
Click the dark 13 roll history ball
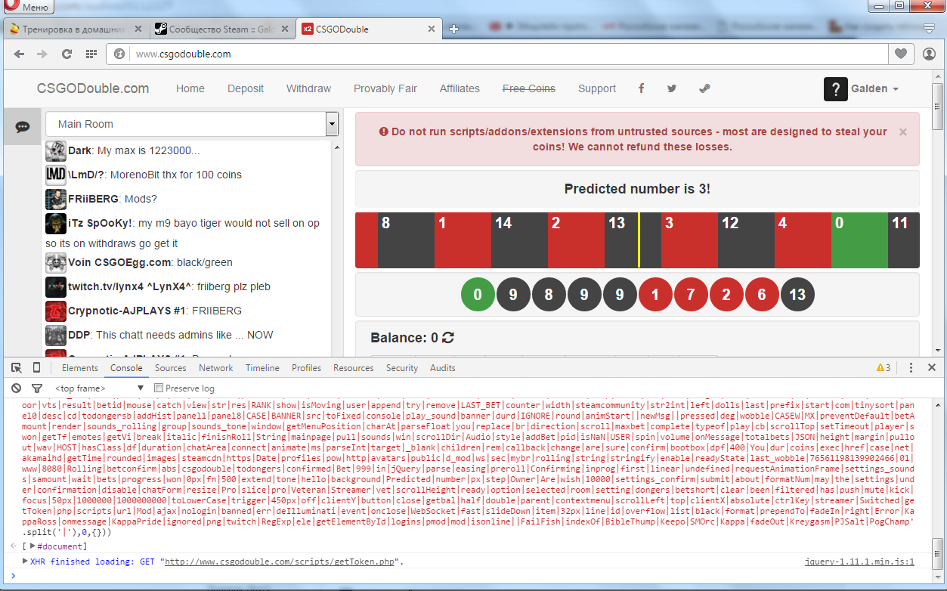tap(797, 295)
